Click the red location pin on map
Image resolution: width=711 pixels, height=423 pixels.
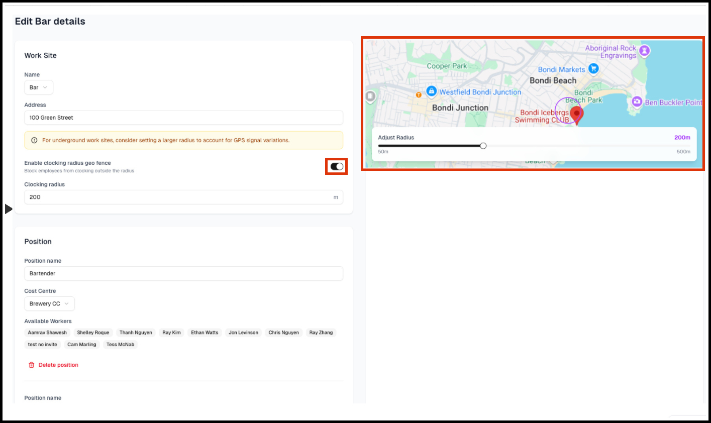[577, 114]
